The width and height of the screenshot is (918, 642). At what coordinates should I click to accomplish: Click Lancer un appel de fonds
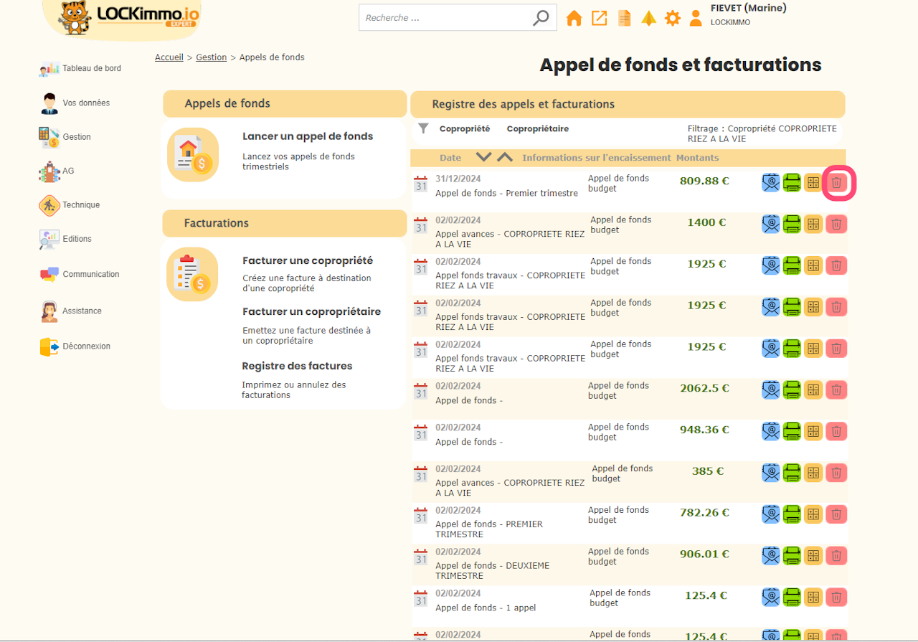pyautogui.click(x=307, y=136)
